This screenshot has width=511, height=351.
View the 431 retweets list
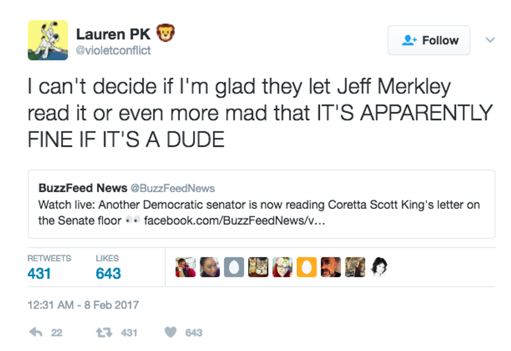(39, 273)
